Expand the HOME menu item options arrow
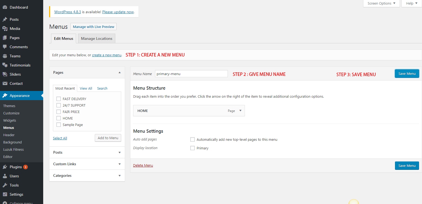 point(240,111)
